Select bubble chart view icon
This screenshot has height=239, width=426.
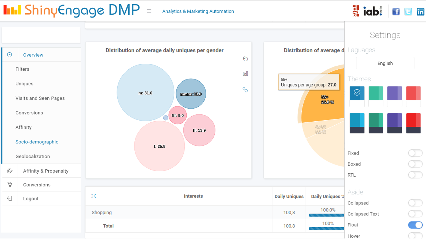(x=245, y=90)
